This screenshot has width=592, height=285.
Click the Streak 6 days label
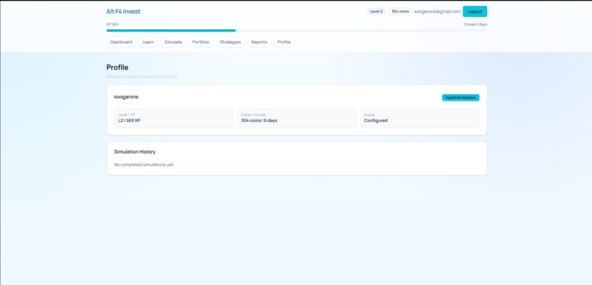coord(475,24)
